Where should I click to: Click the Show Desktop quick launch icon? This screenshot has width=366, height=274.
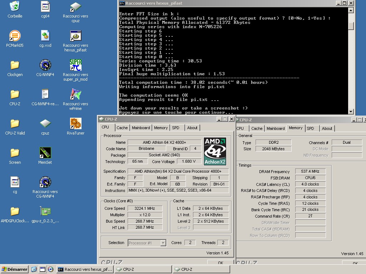click(43, 269)
